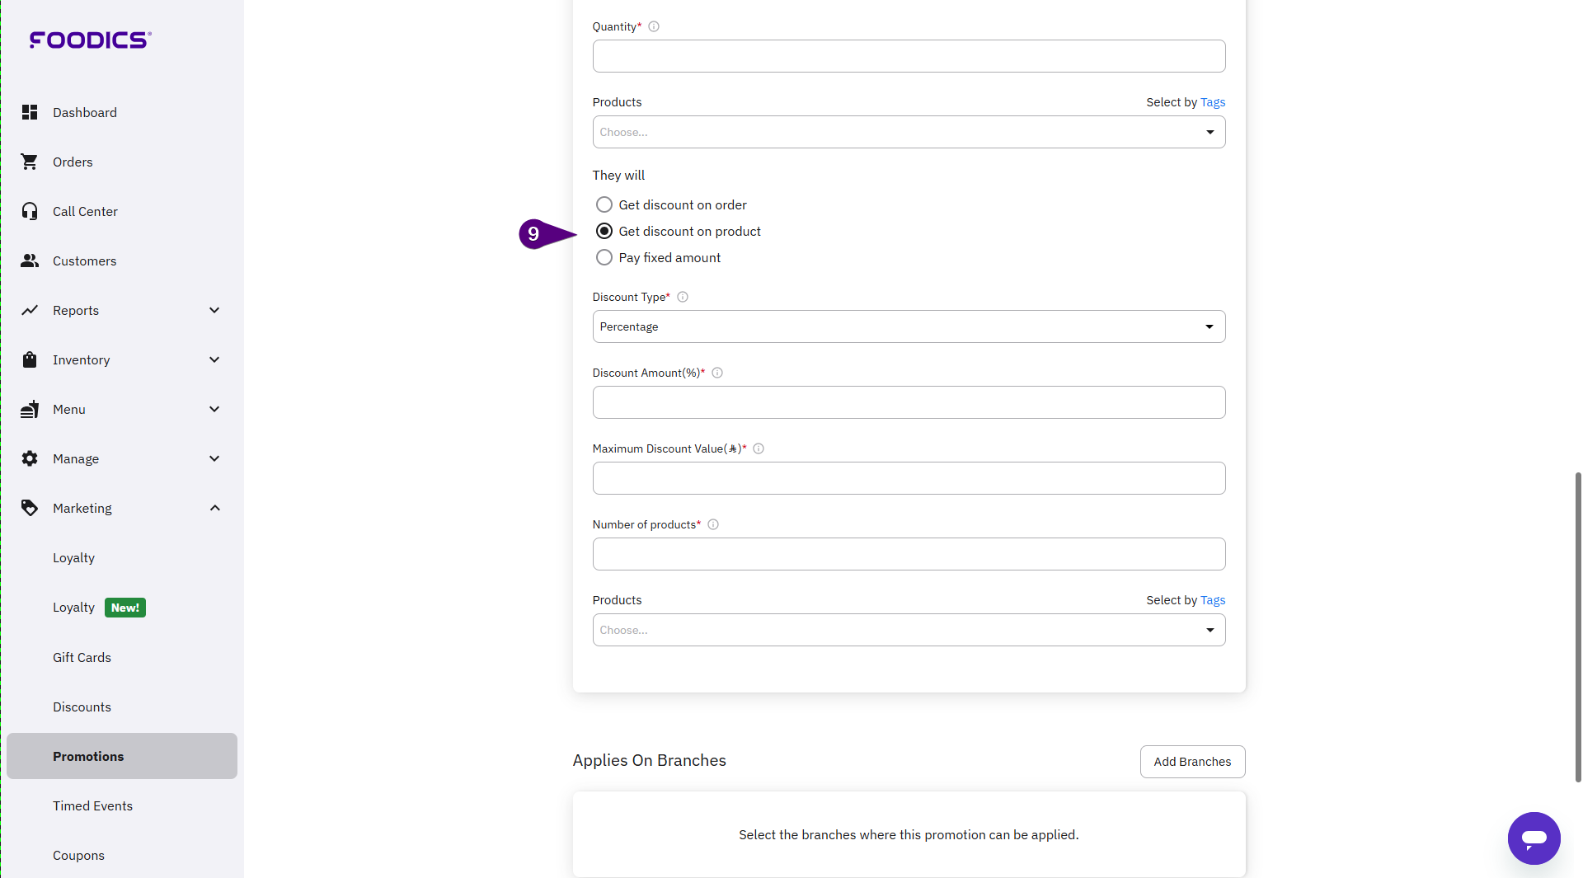1583x878 pixels.
Task: Click the Orders shopping cart icon
Action: pos(30,162)
